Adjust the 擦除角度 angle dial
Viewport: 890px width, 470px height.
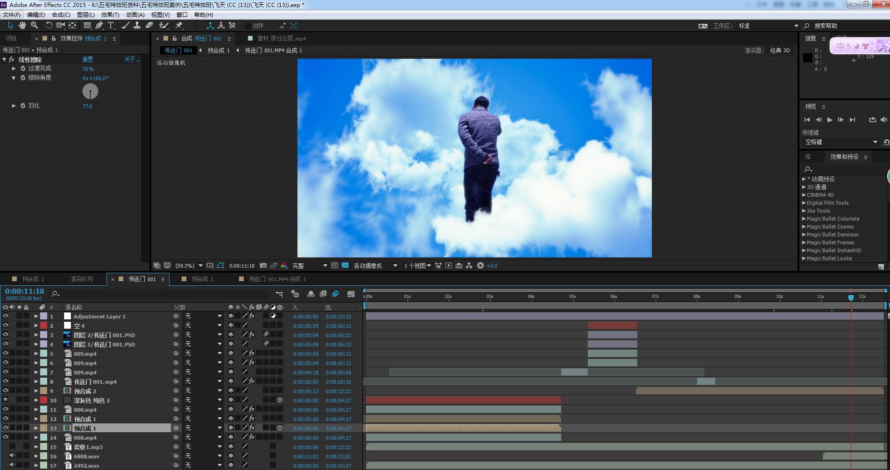[x=90, y=91]
